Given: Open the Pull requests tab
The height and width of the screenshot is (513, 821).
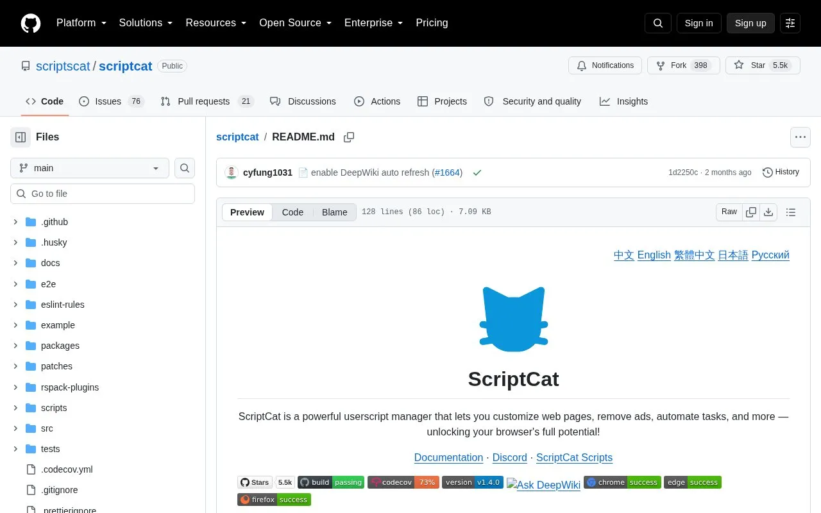Looking at the screenshot, I should click(x=207, y=101).
